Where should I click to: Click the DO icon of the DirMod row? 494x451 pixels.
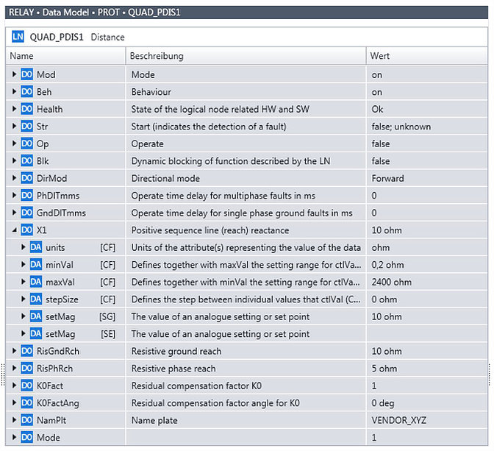click(26, 178)
